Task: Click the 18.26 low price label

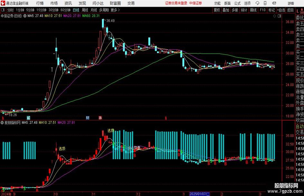Action: tap(13, 115)
